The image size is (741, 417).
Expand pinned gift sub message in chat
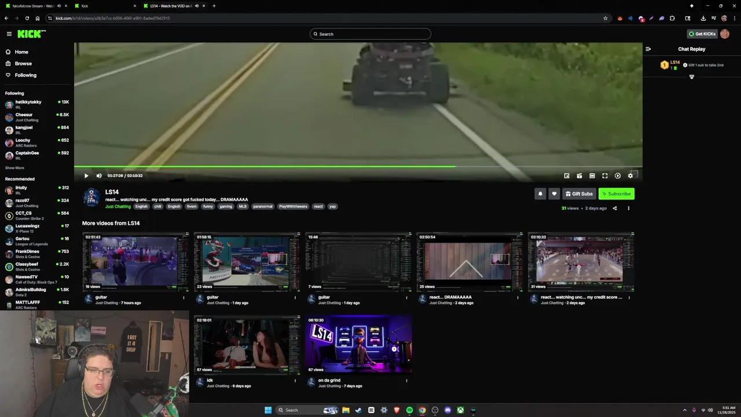[x=691, y=77]
